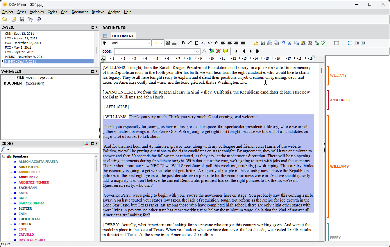Open a project with the yellow folder icon
Viewport: 390px width, 247px height.
[x=4, y=19]
